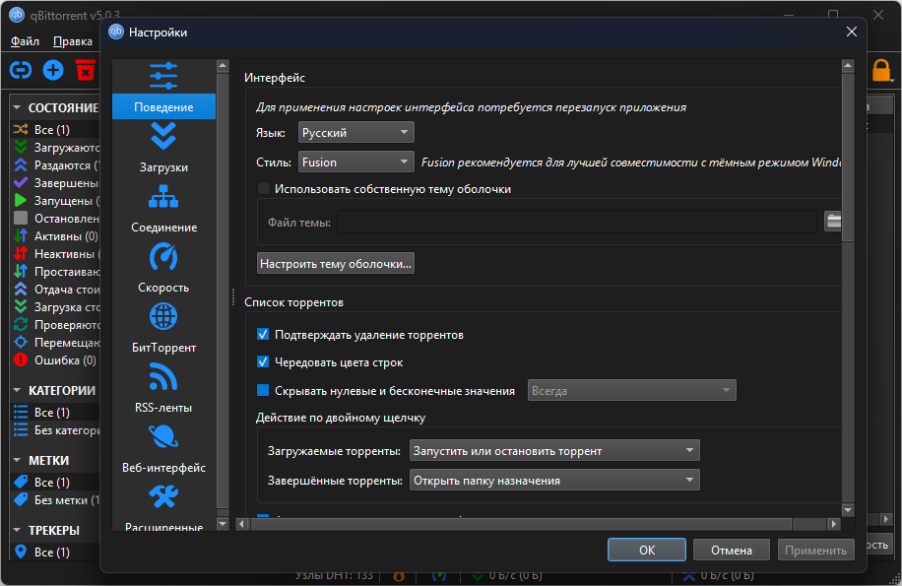
Task: Open the Загружаемые торренты action dropdown
Action: 554,451
